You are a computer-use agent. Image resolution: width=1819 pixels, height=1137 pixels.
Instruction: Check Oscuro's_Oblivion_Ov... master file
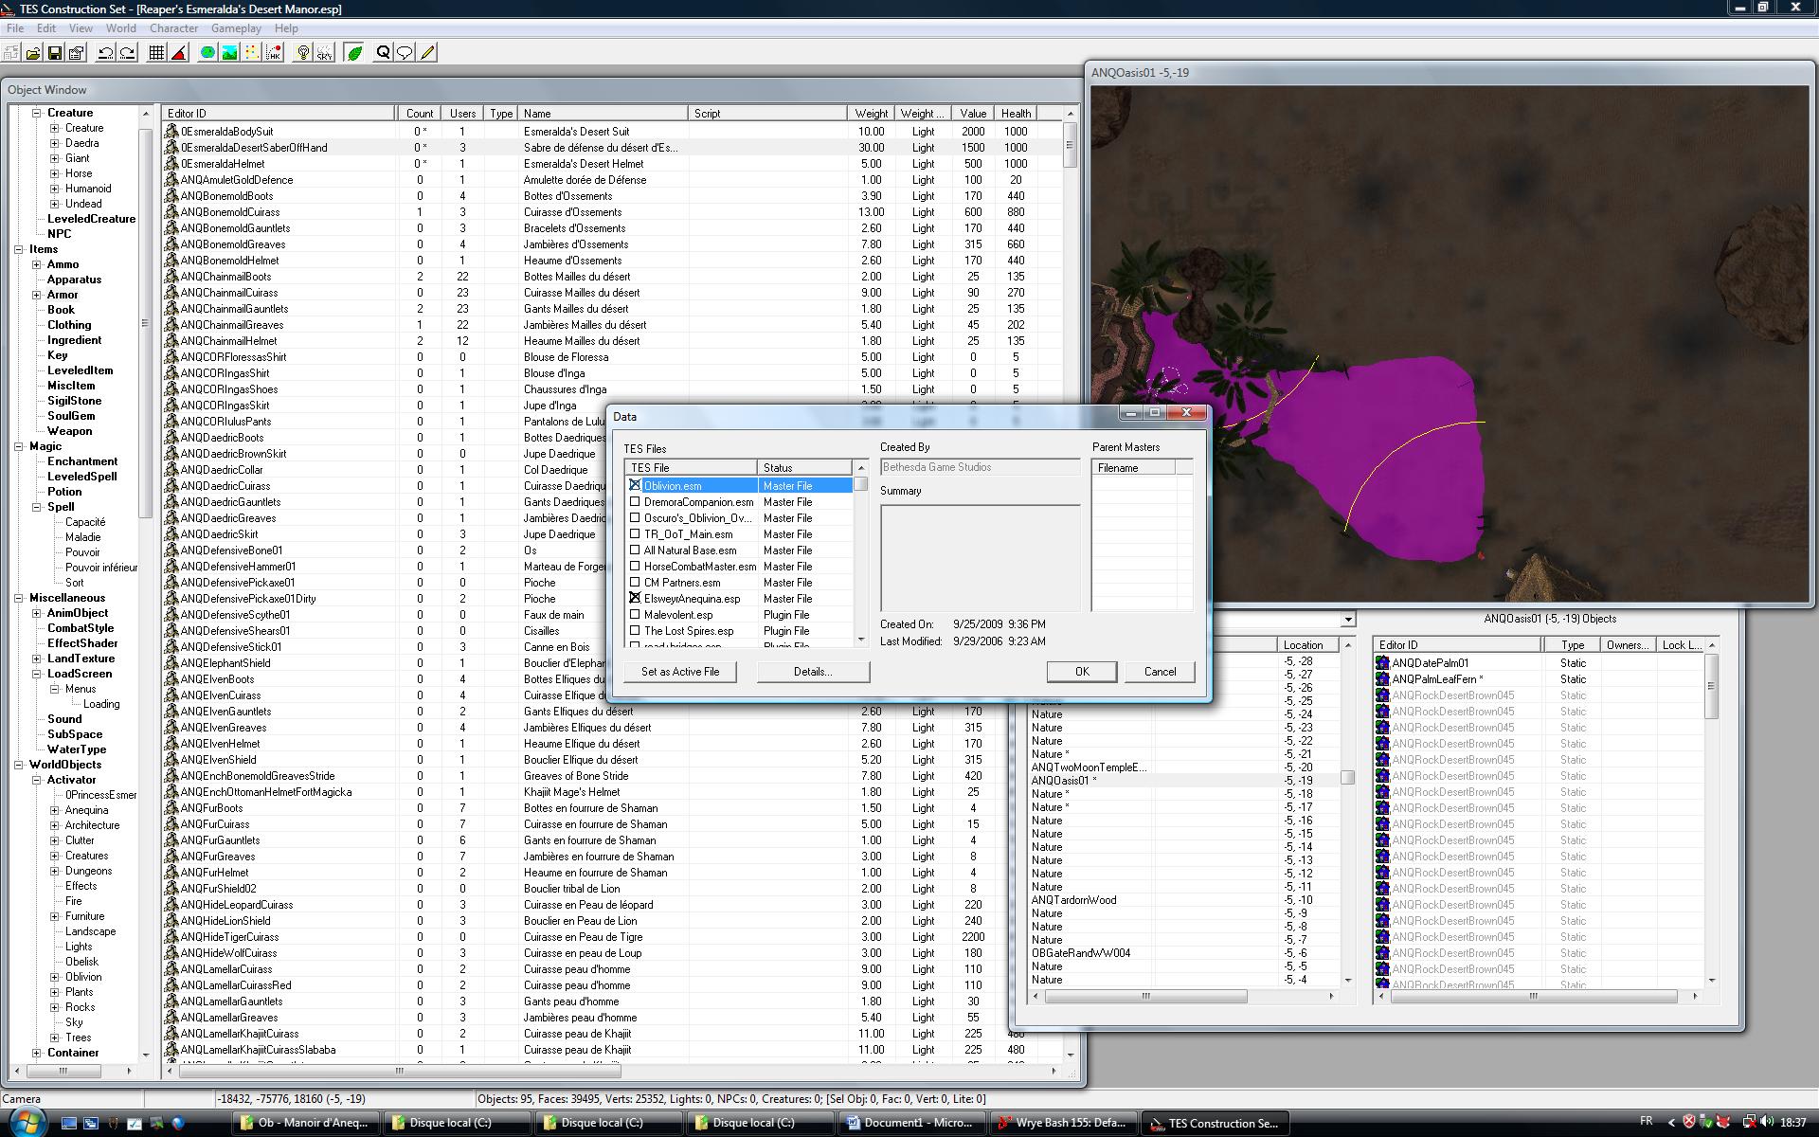click(x=635, y=518)
